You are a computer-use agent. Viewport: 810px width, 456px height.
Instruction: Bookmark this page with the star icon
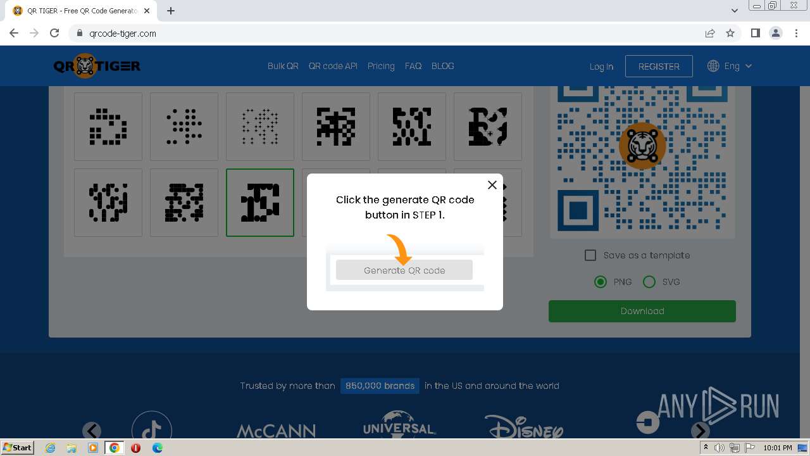tap(730, 33)
